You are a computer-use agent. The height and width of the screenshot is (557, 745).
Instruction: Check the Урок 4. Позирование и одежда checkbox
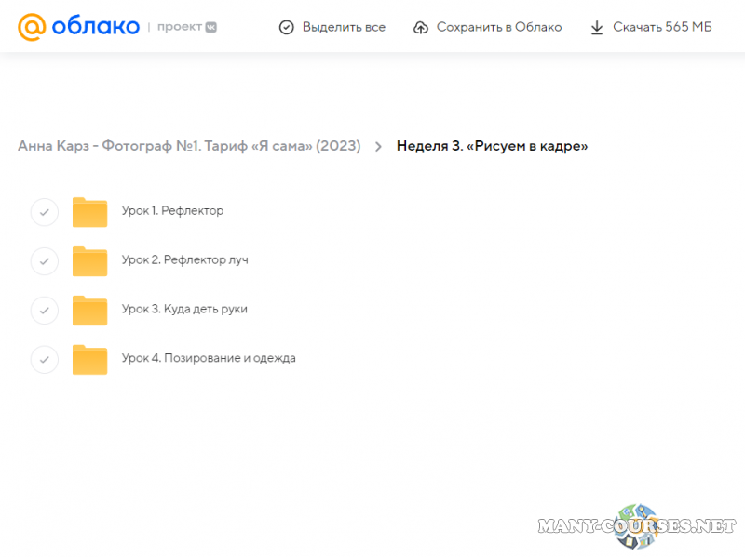click(x=45, y=360)
